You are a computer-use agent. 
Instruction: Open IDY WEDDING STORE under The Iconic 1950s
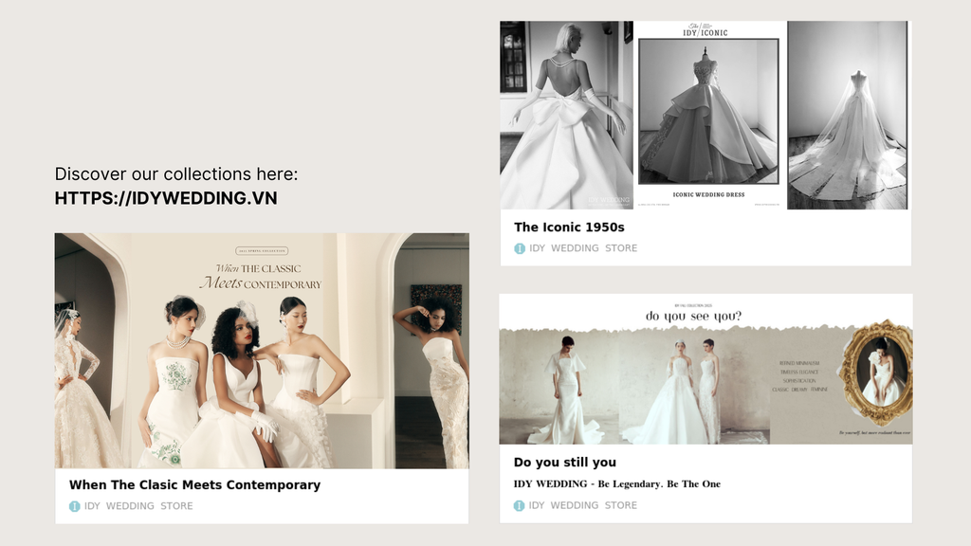583,247
